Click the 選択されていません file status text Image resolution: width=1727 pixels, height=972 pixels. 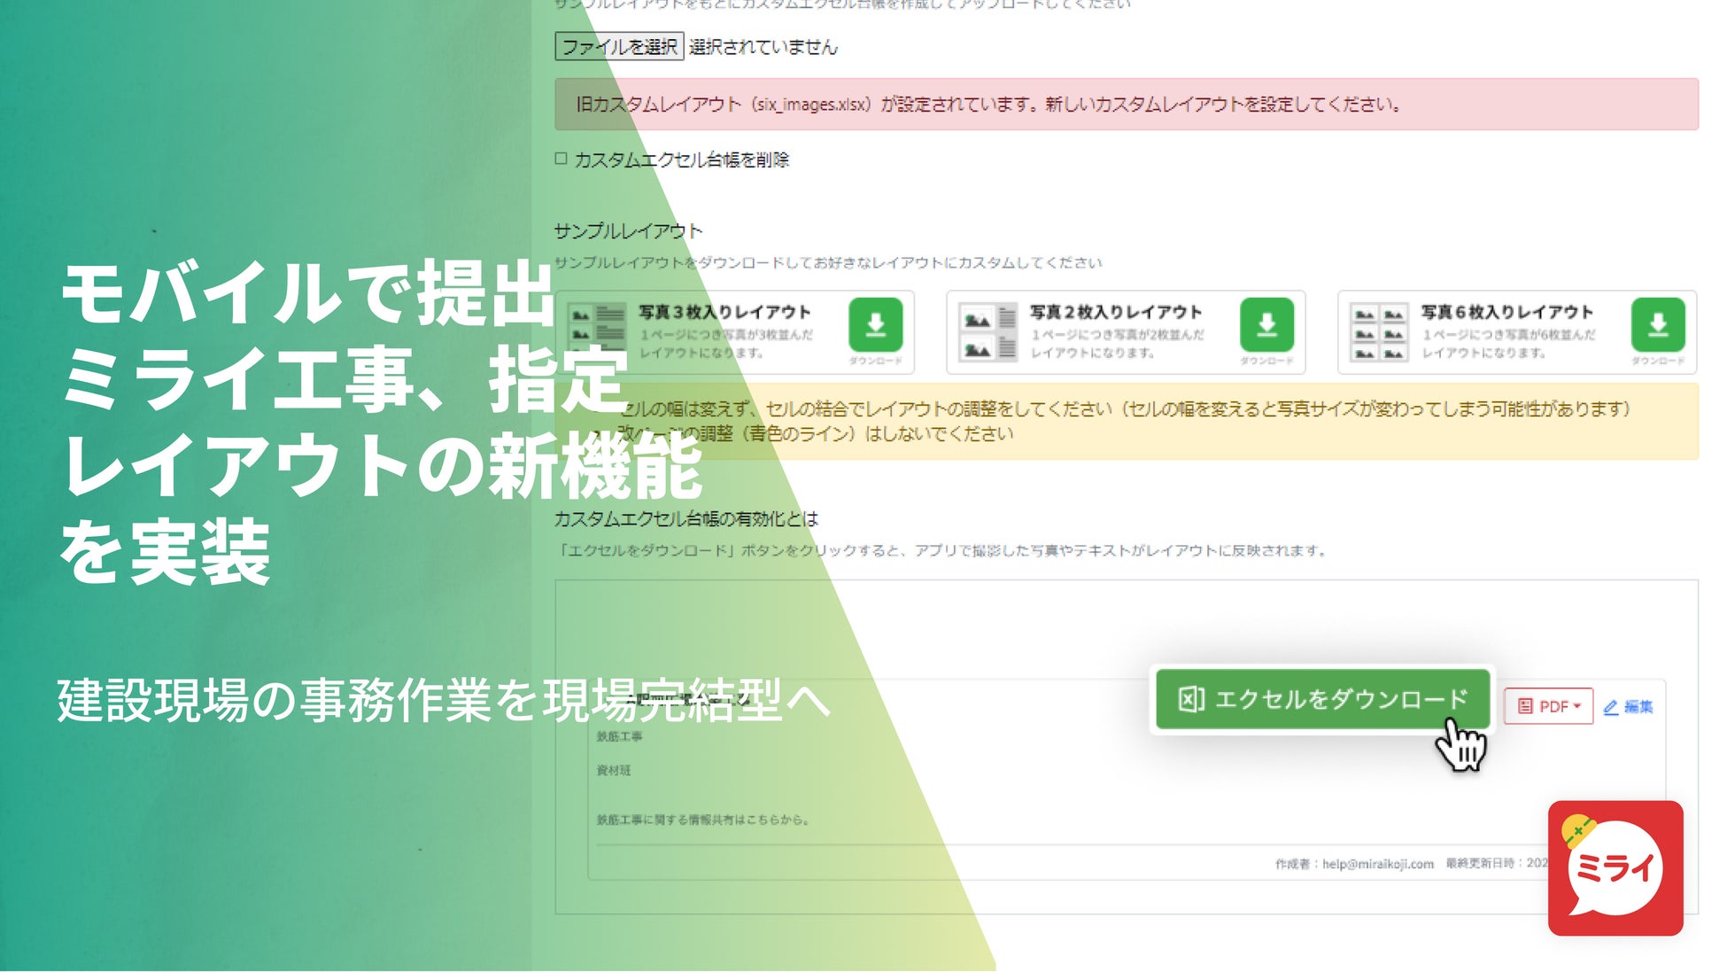click(763, 47)
